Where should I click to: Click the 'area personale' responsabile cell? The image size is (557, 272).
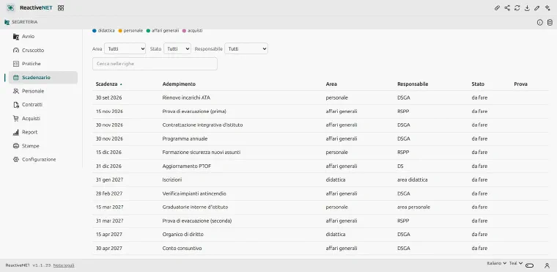click(414, 207)
